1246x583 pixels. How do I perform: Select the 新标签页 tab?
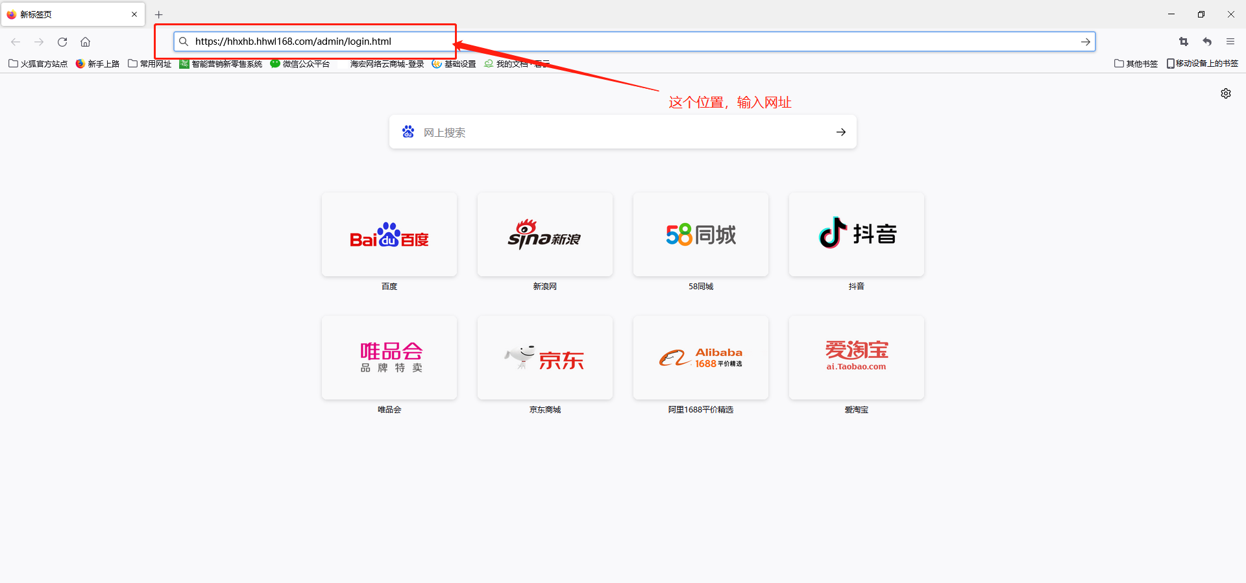click(73, 14)
